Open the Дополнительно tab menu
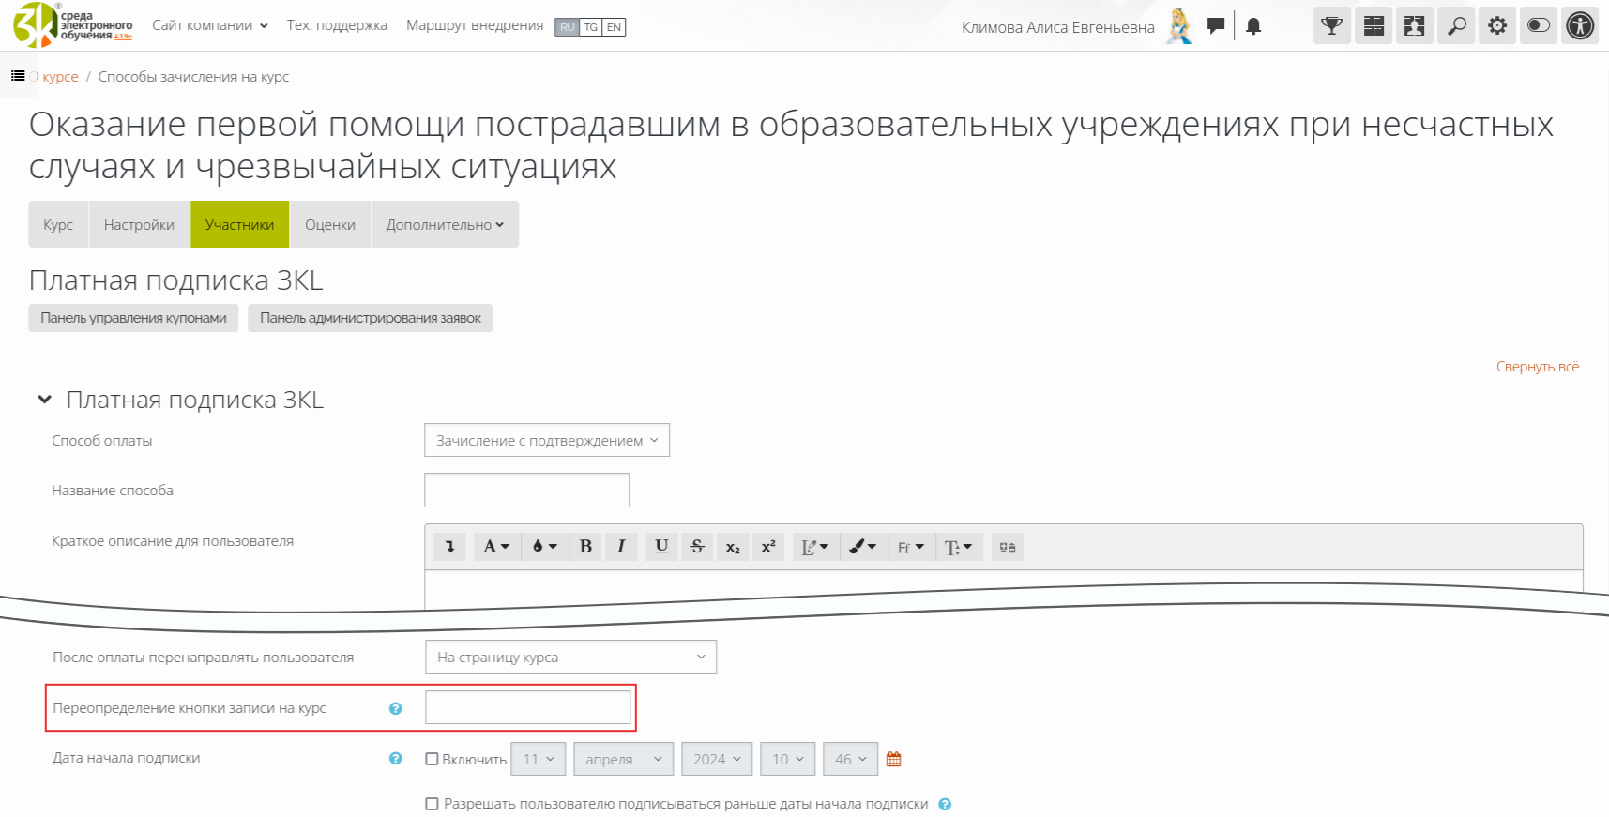This screenshot has height=817, width=1609. point(445,225)
